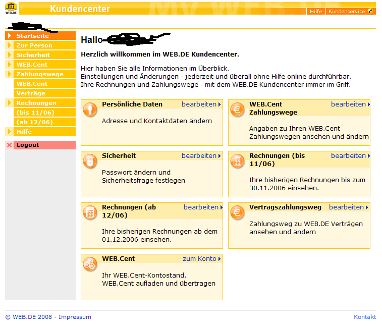Expand the Zahlungswege arrow in sidebar
This screenshot has width=382, height=327.
10,74
